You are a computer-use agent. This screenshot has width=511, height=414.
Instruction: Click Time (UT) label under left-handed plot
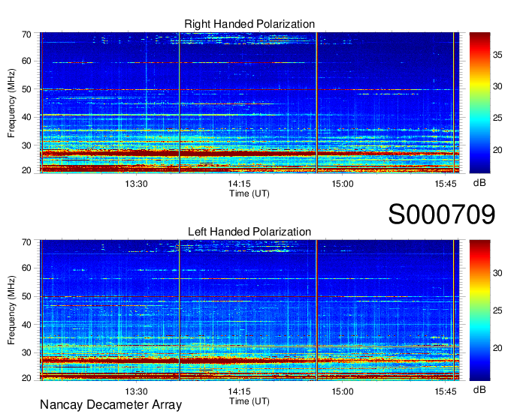[x=249, y=401]
